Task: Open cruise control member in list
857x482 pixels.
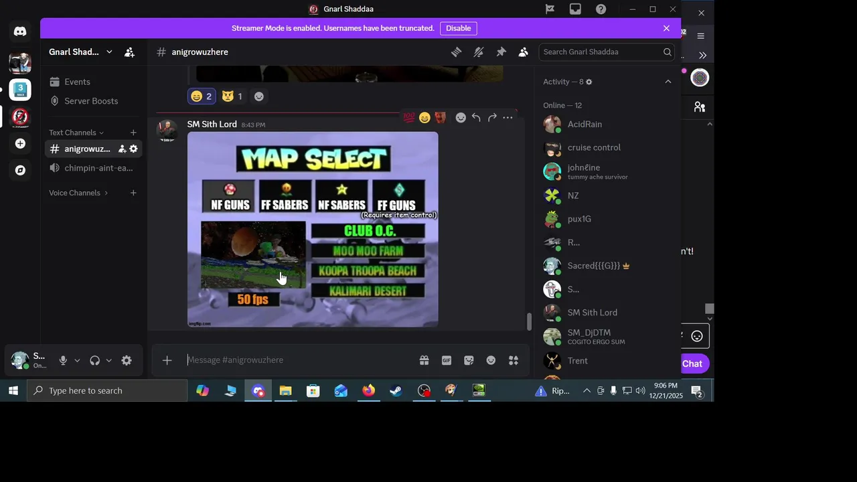Action: click(x=606, y=147)
